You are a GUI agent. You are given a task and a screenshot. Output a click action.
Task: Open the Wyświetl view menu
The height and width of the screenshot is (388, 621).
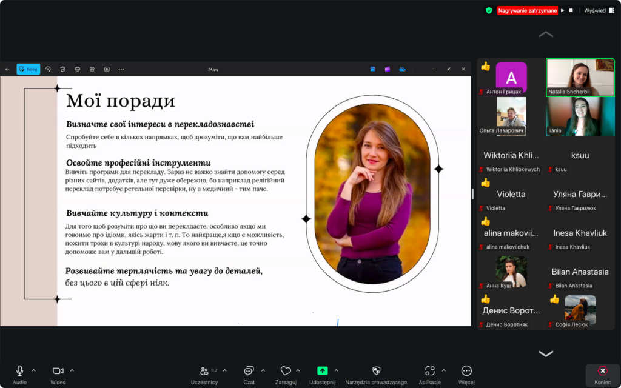point(597,10)
